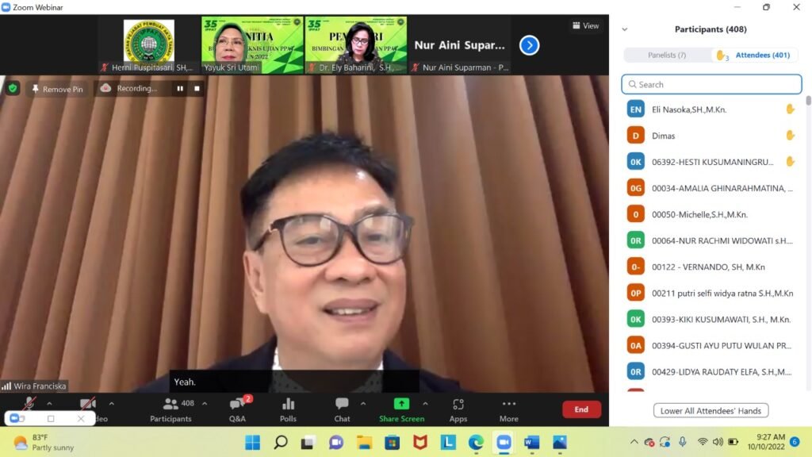812x457 pixels.
Task: Unmute the microphone in Zoom toolbar
Action: [x=29, y=403]
